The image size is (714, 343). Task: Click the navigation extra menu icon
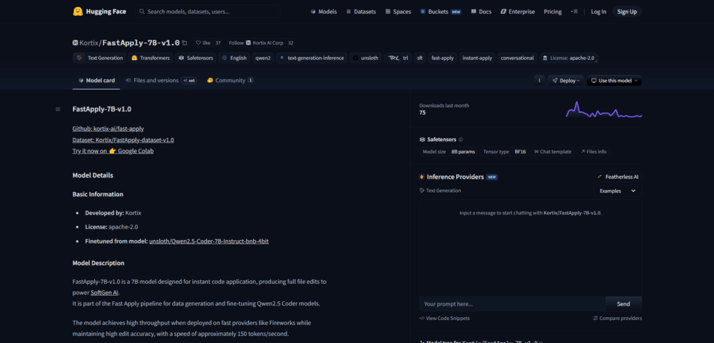[x=575, y=11]
